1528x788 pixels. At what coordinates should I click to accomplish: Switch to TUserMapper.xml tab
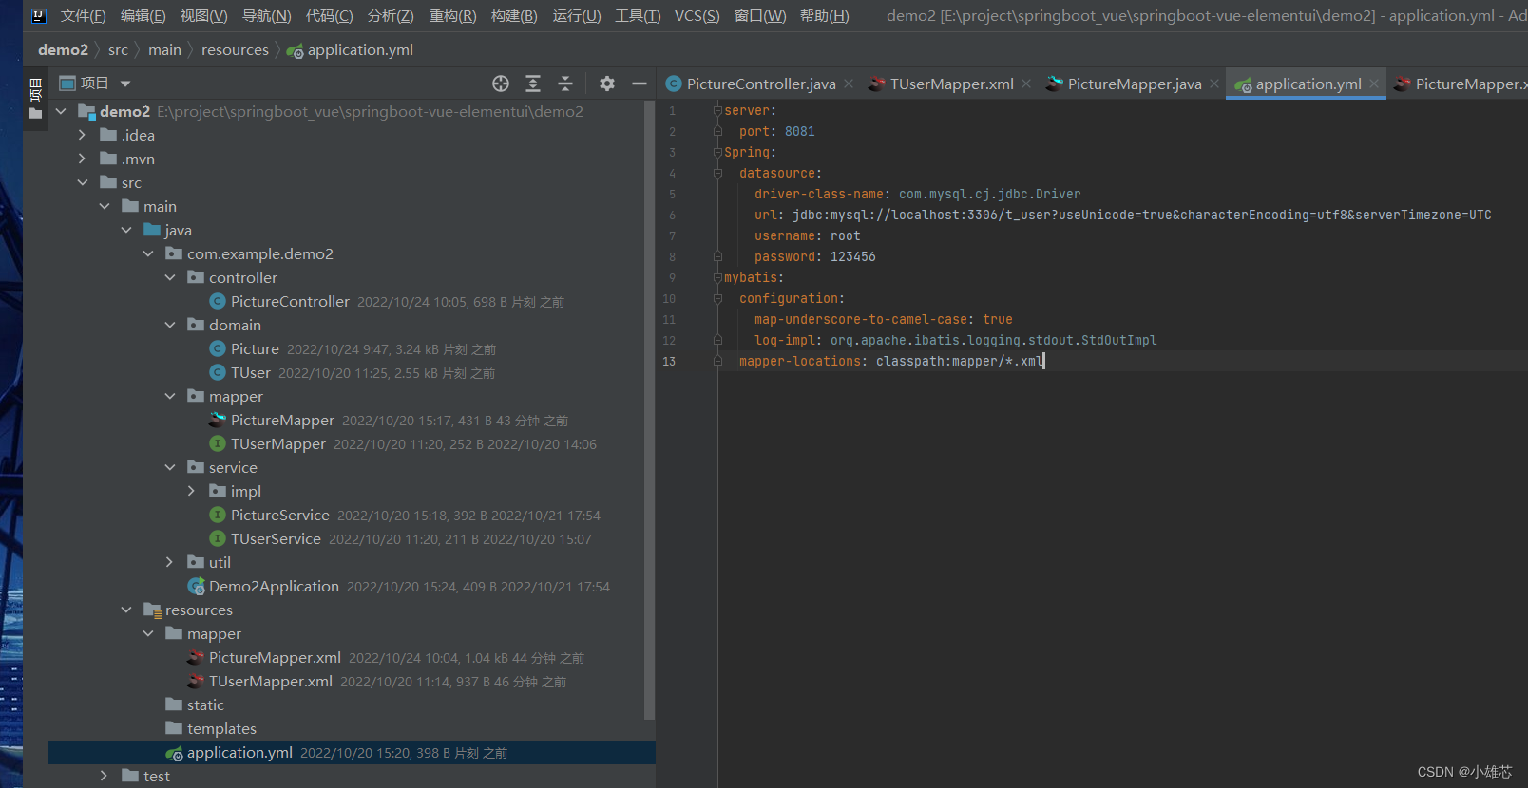[951, 84]
